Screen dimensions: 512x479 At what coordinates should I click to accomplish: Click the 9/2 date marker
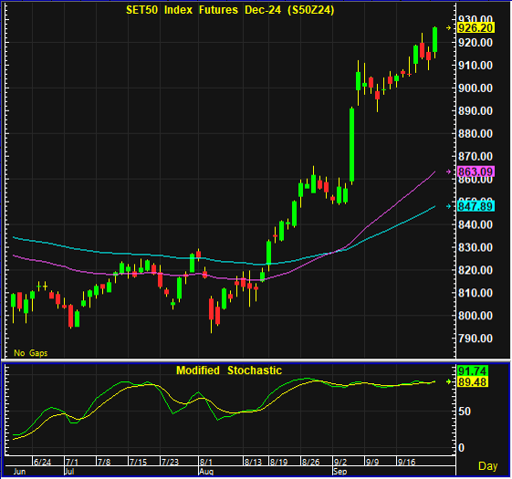pos(340,462)
